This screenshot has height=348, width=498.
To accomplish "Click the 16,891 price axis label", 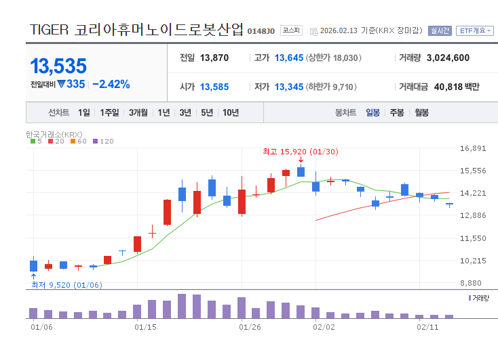I will pos(473,148).
